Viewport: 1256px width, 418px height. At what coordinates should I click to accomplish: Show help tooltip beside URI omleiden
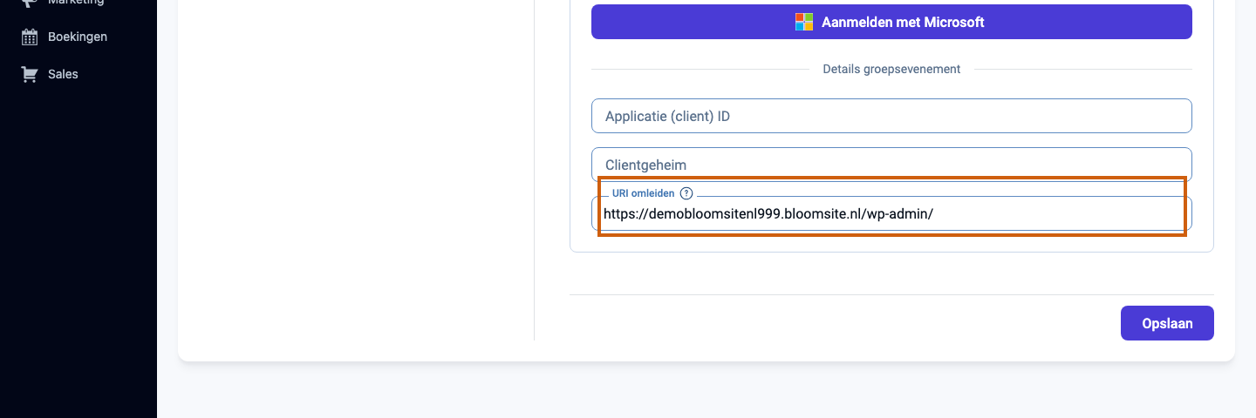[686, 193]
